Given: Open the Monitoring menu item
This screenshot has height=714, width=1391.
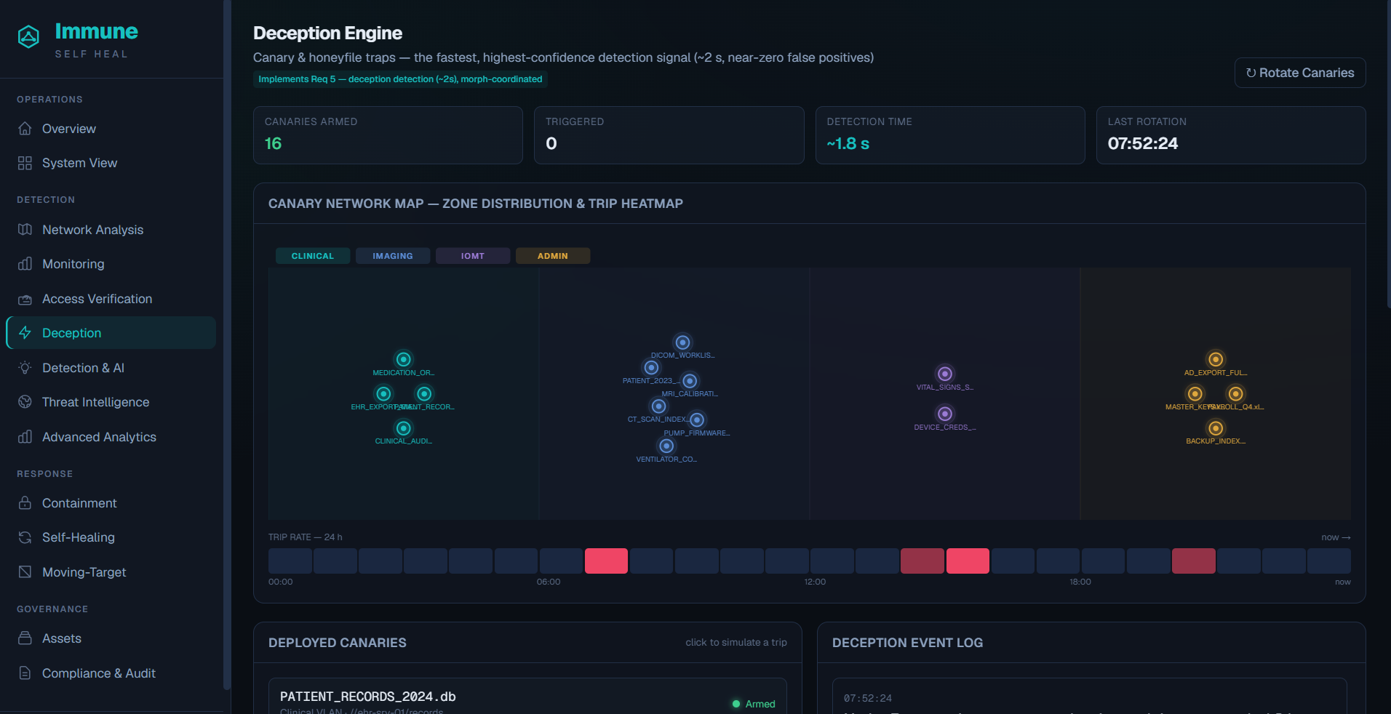Looking at the screenshot, I should (x=111, y=264).
